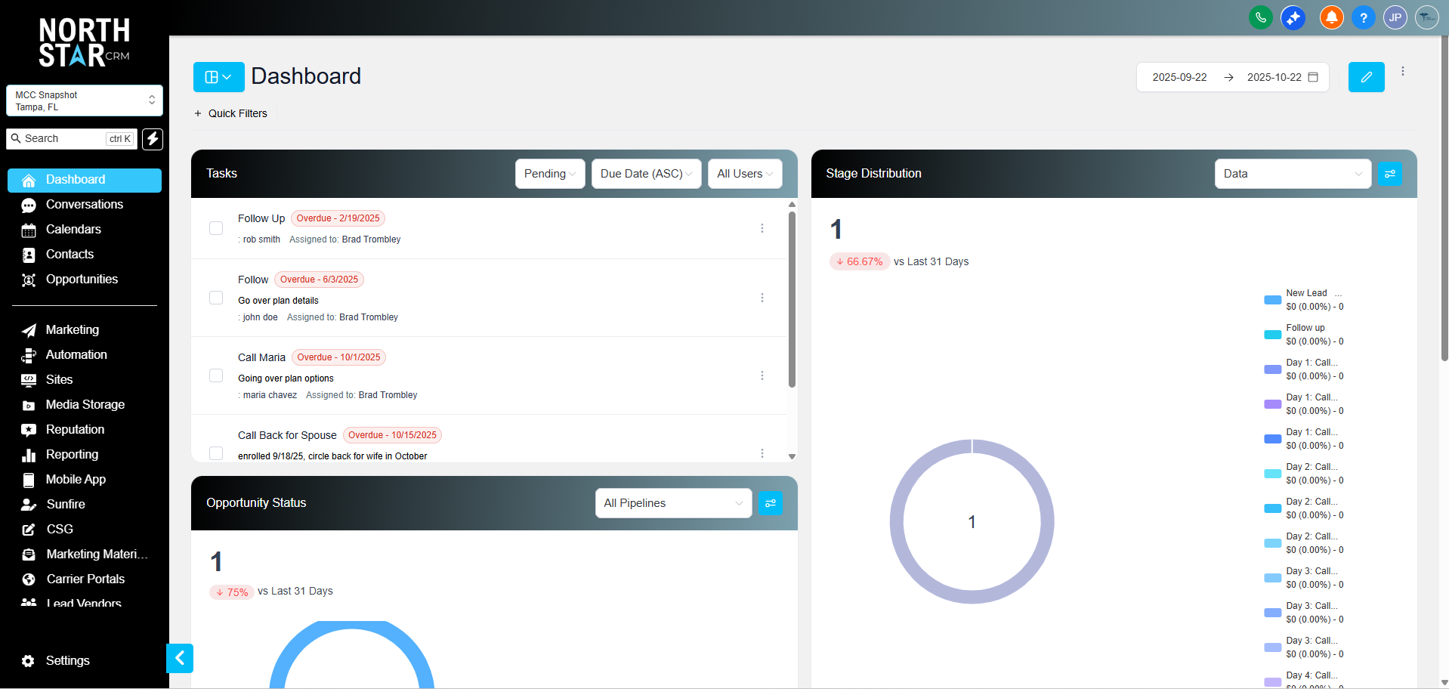Viewport: 1449px width, 689px height.
Task: Open the green phone dialer icon
Action: 1260,17
